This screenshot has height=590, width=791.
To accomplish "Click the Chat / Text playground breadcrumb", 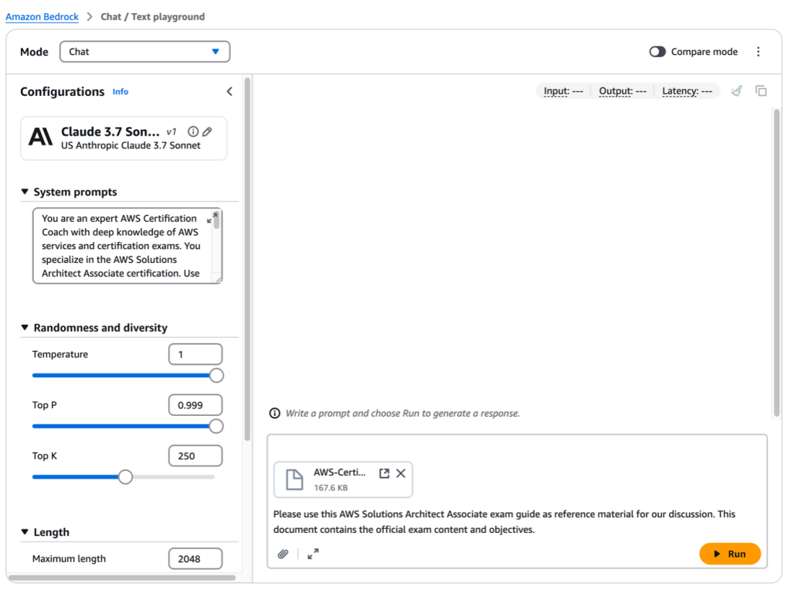I will (153, 17).
